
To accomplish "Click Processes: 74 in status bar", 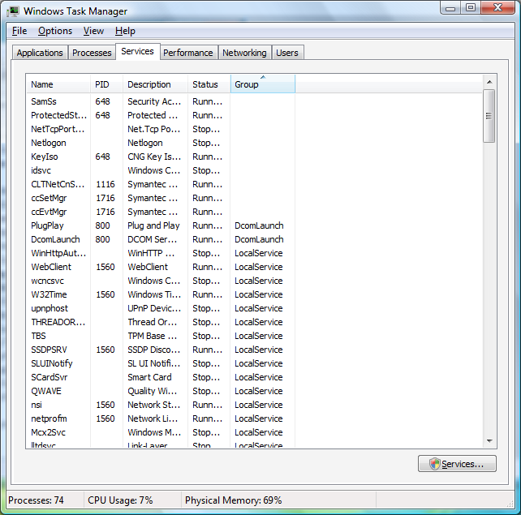I will click(36, 500).
